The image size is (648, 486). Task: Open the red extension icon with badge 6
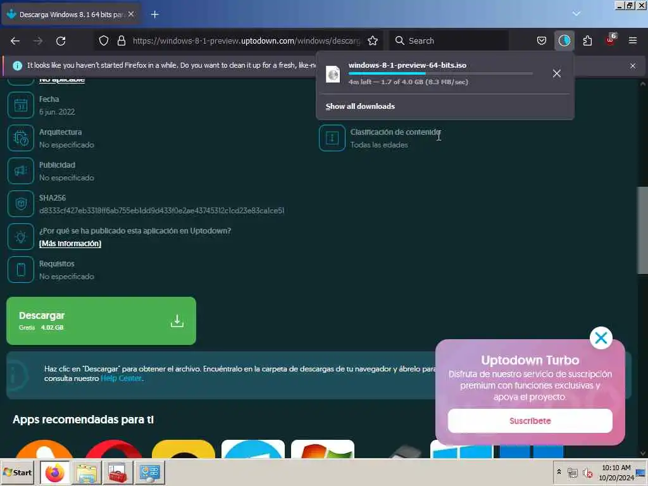pyautogui.click(x=611, y=40)
